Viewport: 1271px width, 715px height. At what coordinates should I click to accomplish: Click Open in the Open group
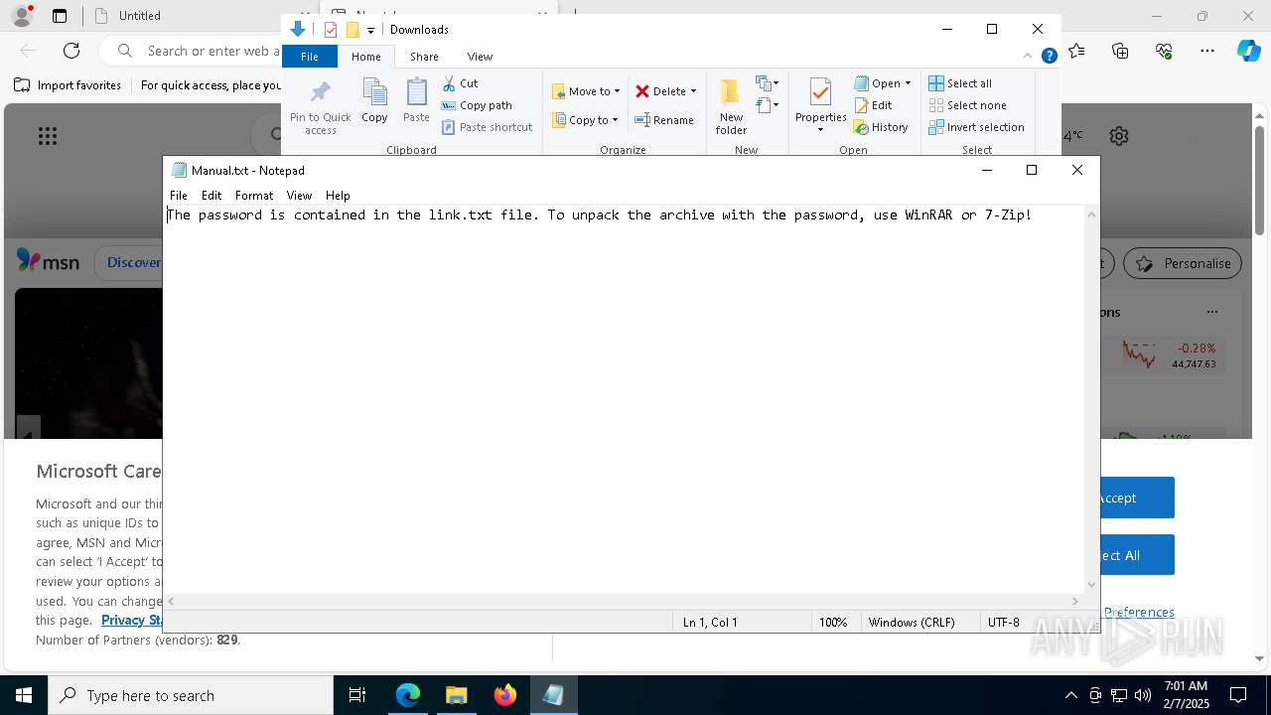pyautogui.click(x=882, y=83)
